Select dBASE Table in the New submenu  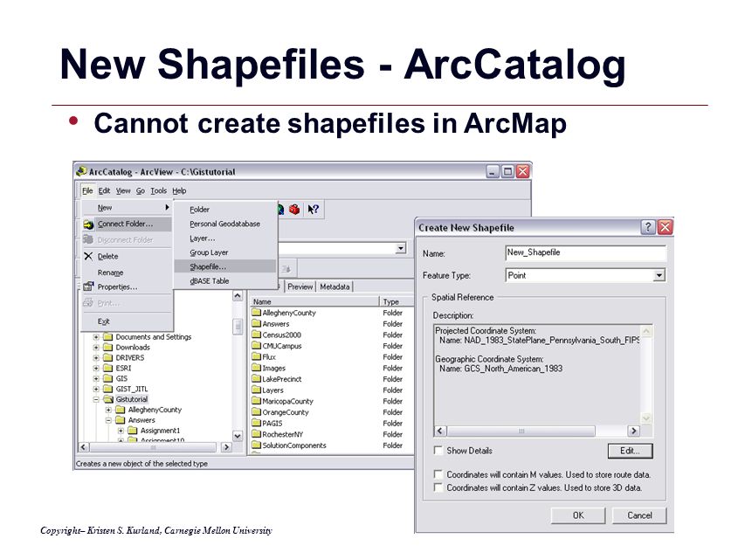pyautogui.click(x=225, y=281)
